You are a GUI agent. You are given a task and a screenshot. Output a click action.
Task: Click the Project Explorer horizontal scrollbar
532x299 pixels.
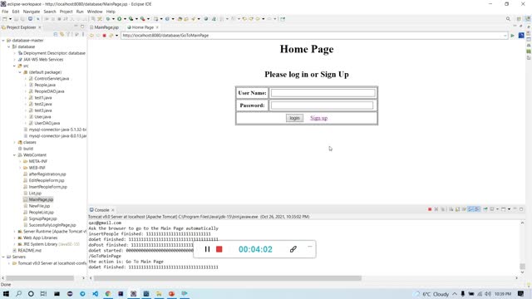coord(40,278)
